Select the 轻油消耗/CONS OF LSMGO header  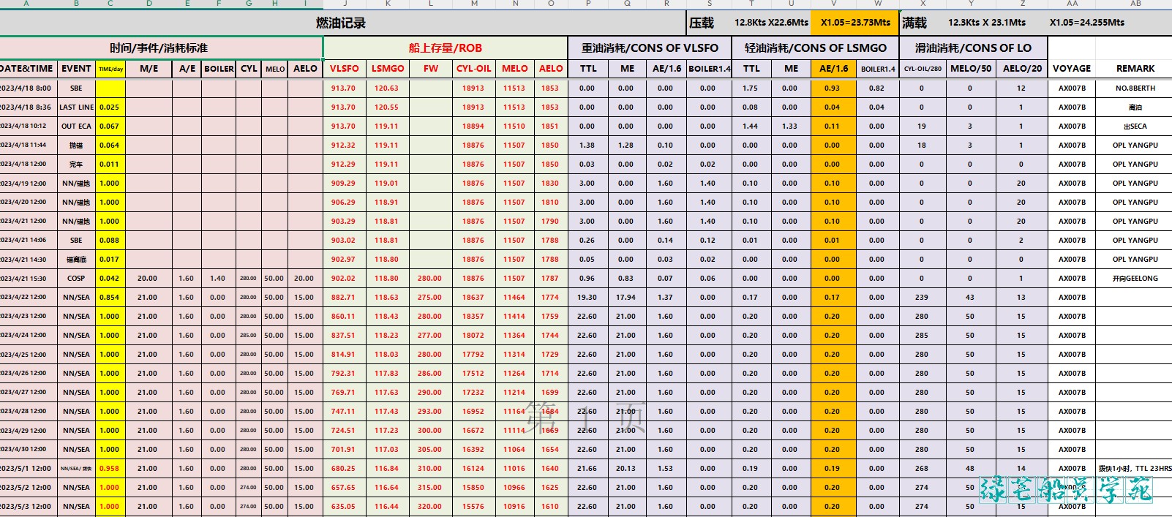coord(815,48)
